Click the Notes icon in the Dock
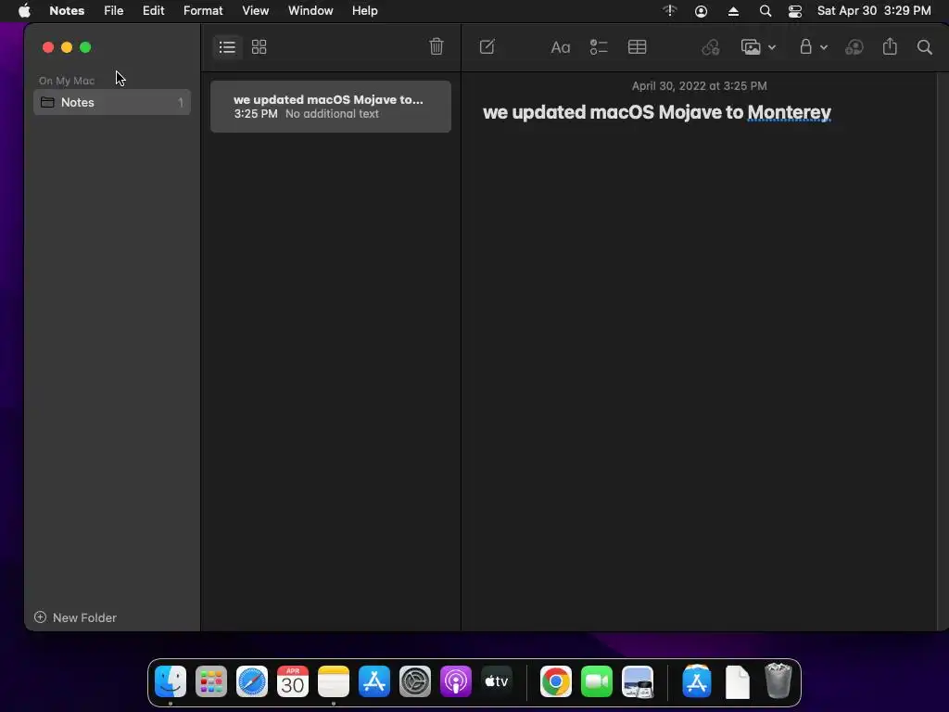Viewport: 949px width, 712px height. [334, 681]
